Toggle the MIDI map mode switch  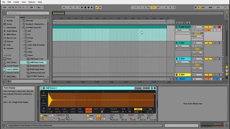[x=211, y=7]
